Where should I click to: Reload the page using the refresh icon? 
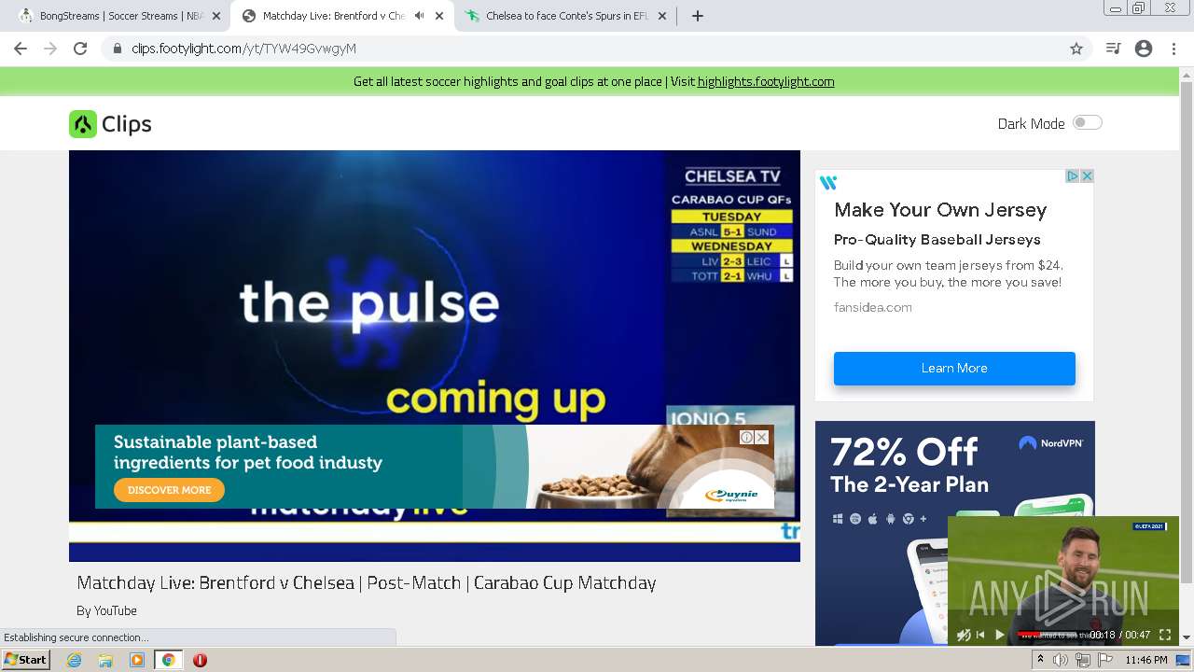80,49
